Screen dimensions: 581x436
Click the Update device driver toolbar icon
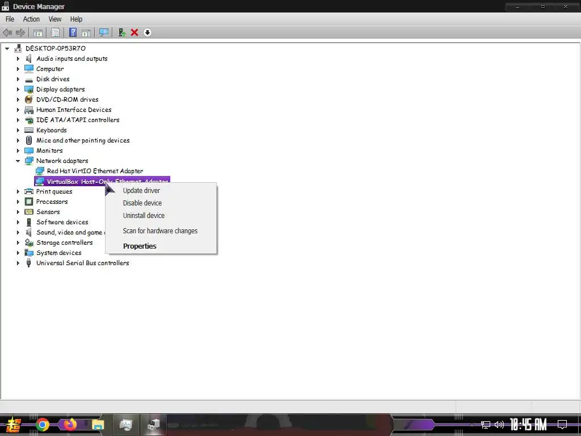(121, 32)
